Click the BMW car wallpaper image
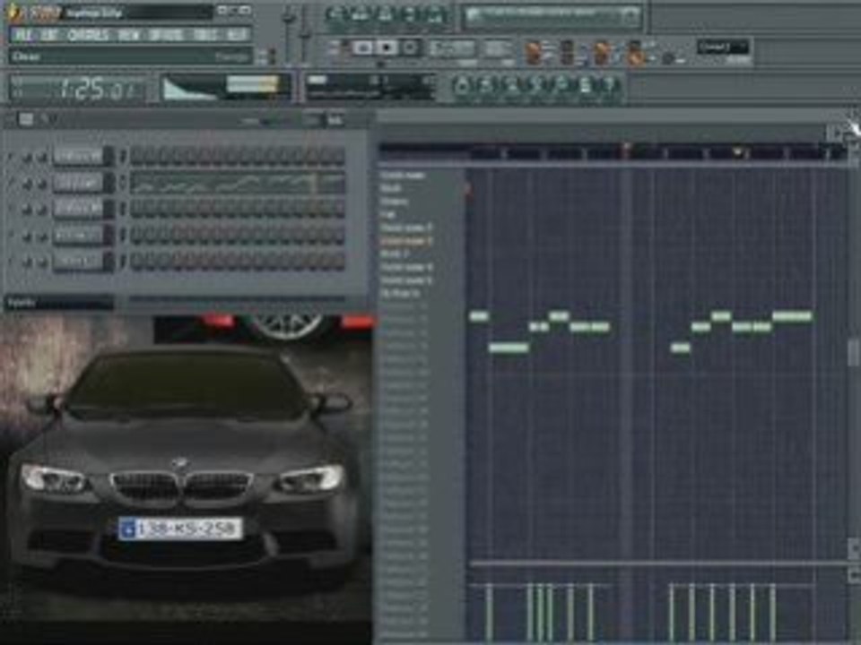 coord(187,477)
